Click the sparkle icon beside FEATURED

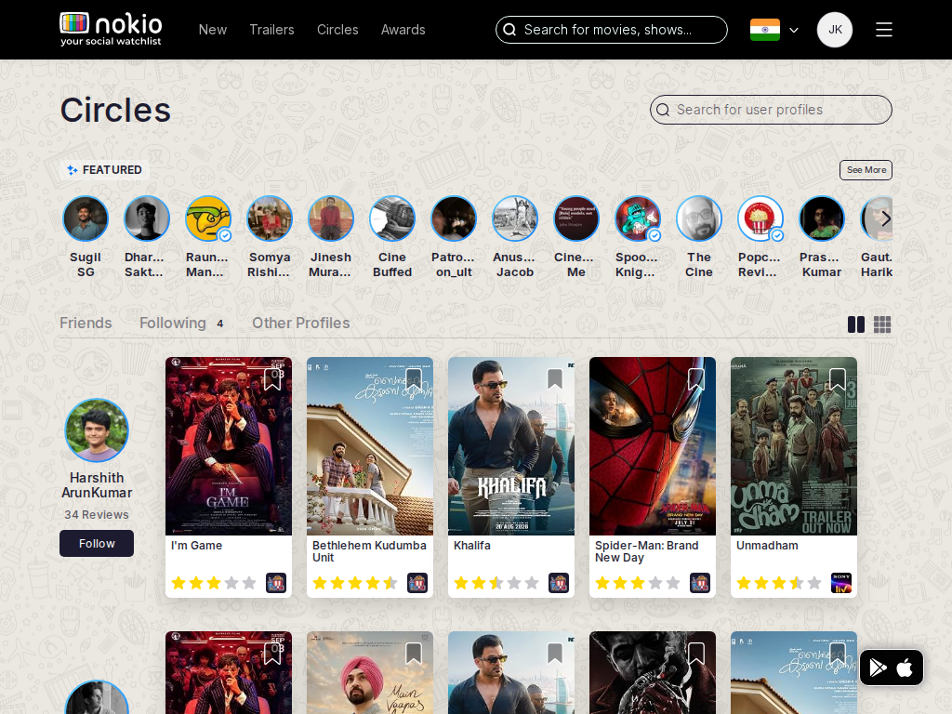click(x=73, y=170)
